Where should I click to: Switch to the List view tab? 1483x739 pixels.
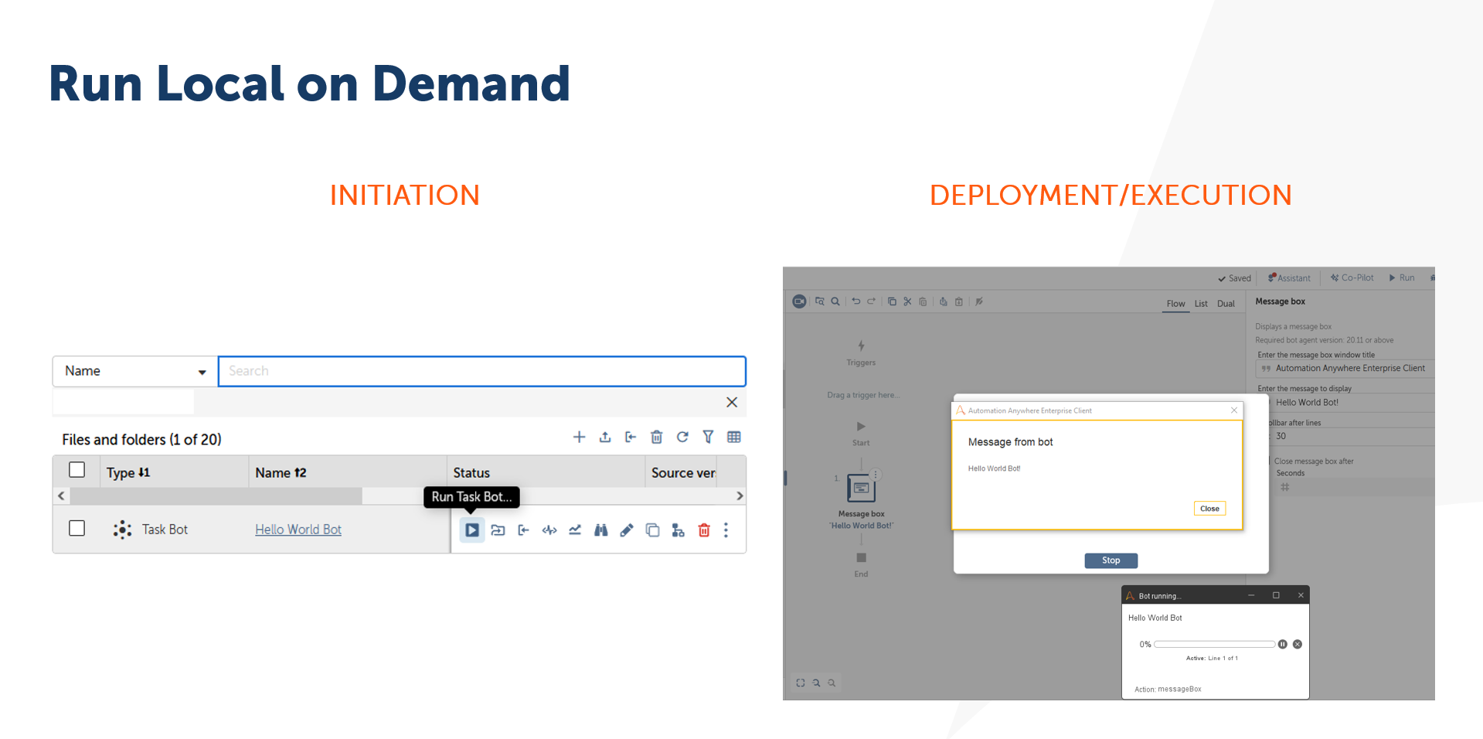tap(1201, 304)
